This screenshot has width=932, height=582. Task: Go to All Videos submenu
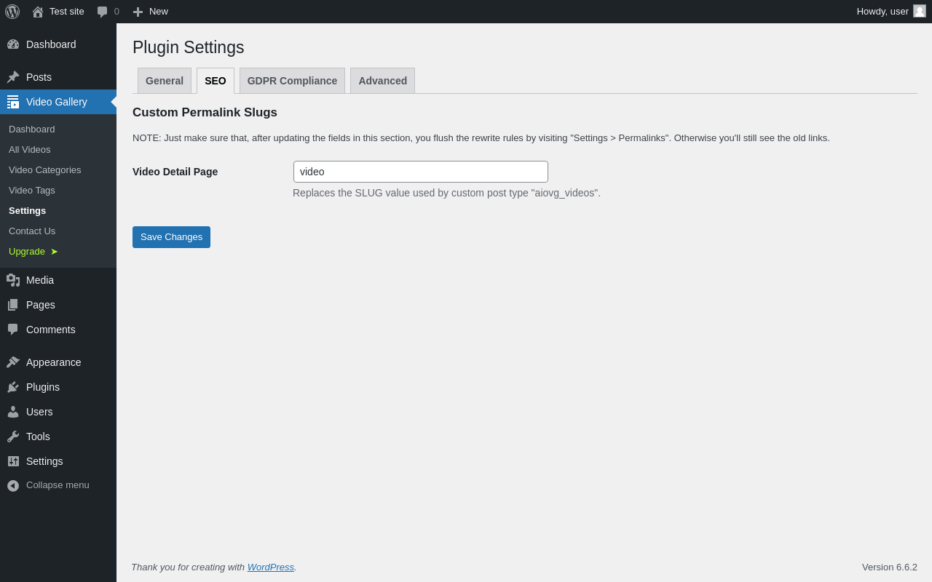[x=30, y=149]
